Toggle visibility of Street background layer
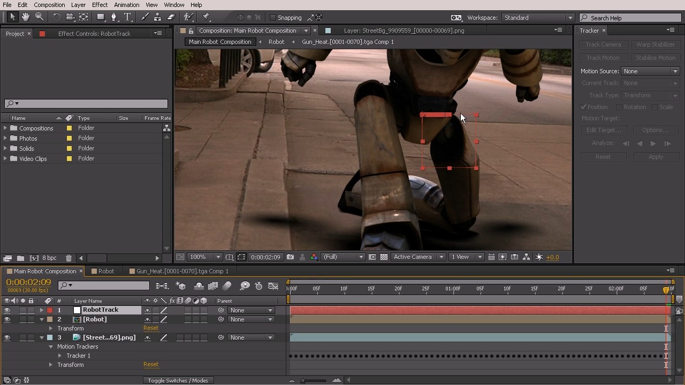685x385 pixels. (7, 337)
